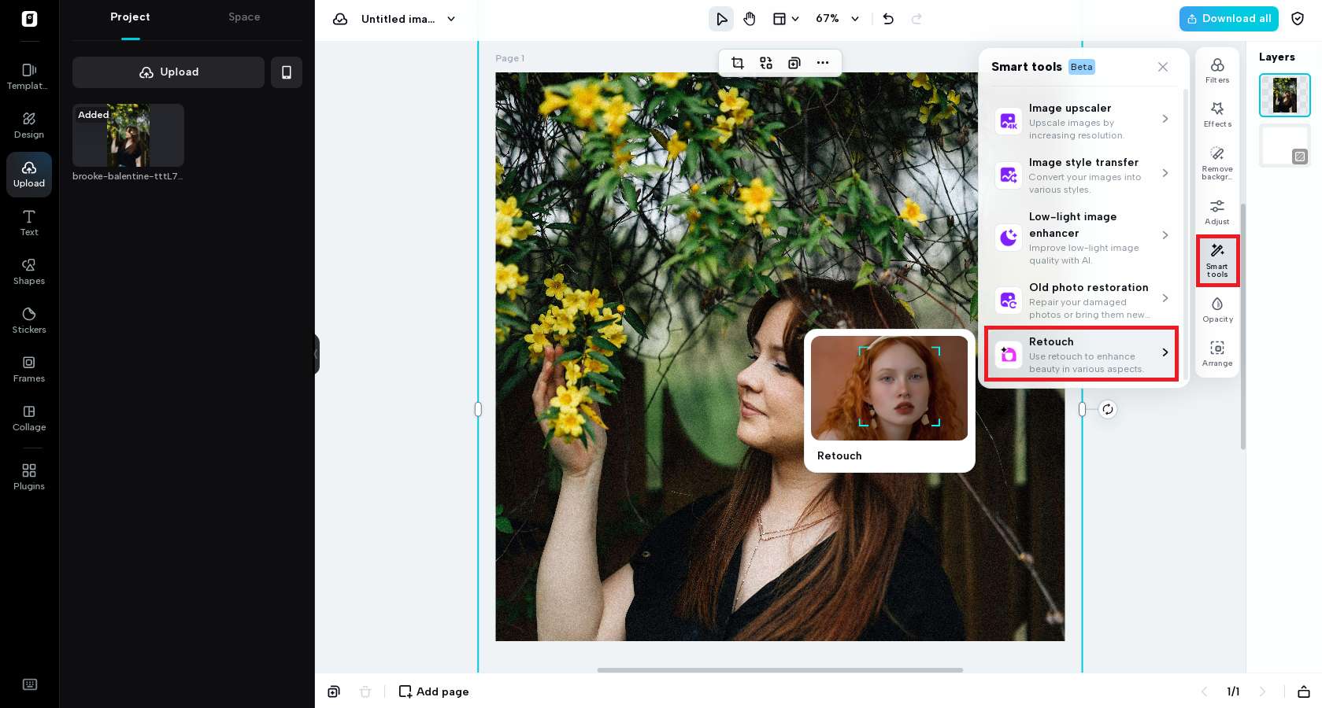Image resolution: width=1322 pixels, height=708 pixels.
Task: Select the photo thumbnail in the Layers panel
Action: pos(1284,95)
